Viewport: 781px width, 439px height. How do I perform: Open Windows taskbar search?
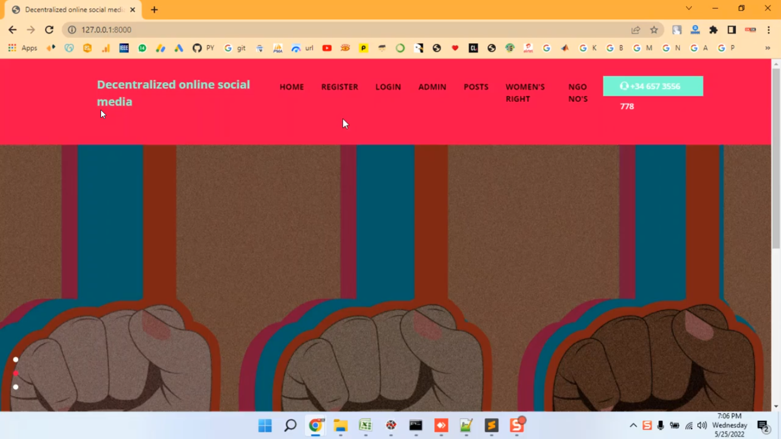[290, 425]
